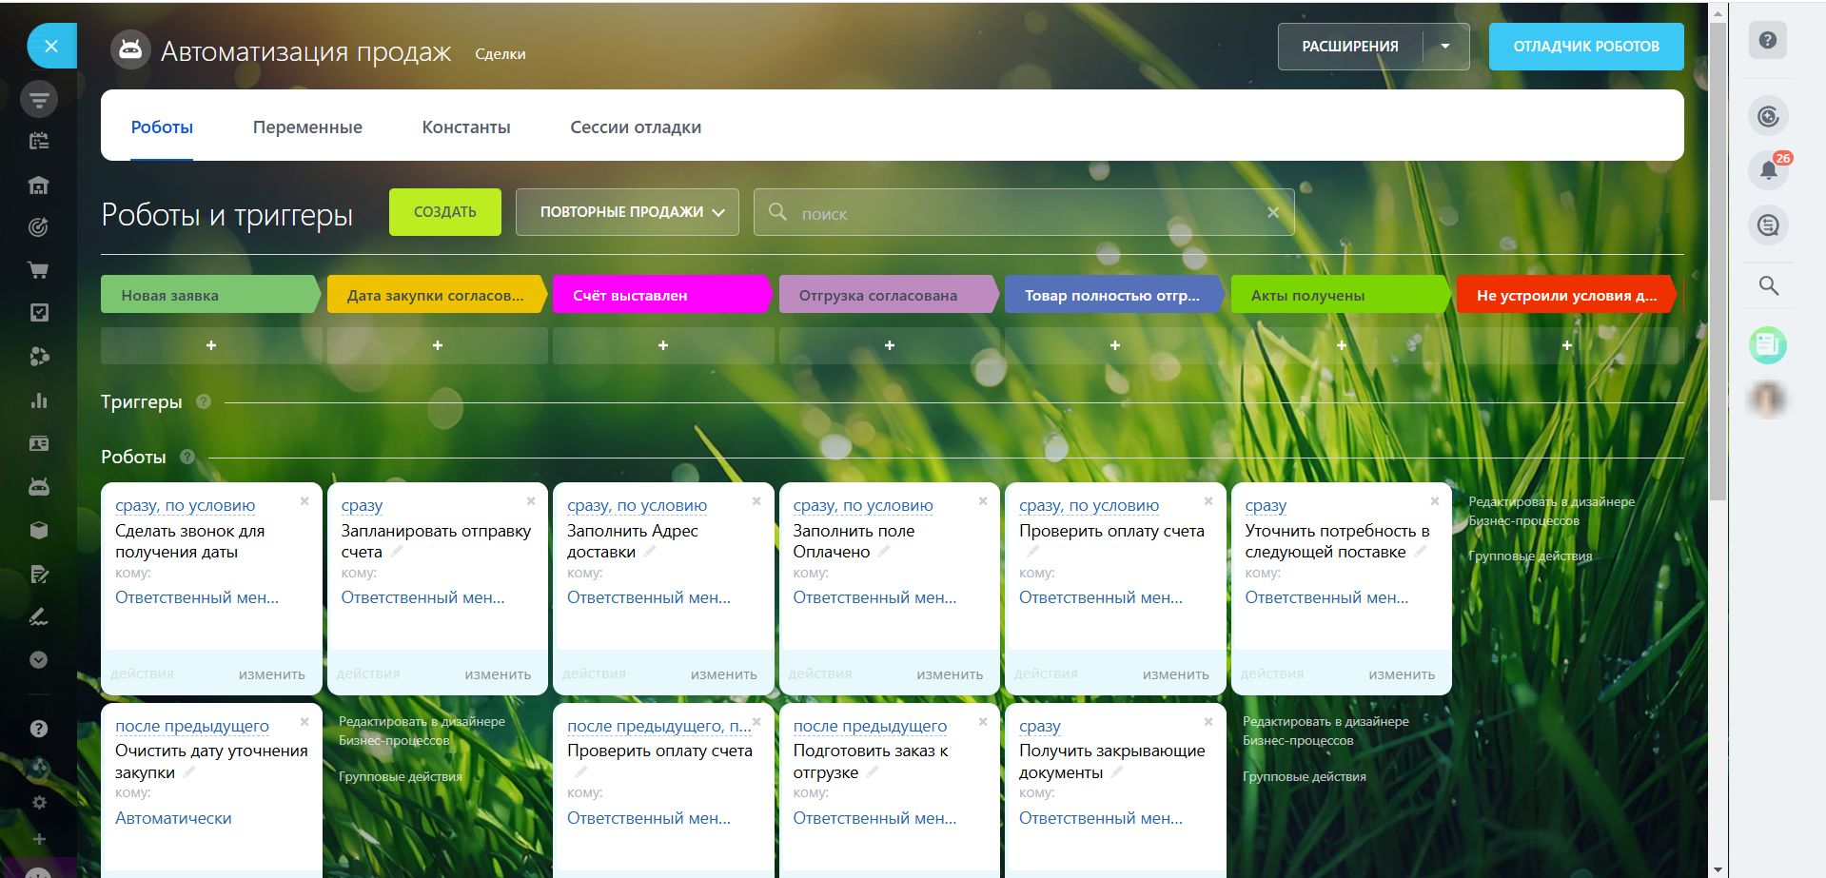Remove the 'Сделать звонок для получения даты' robot

pyautogui.click(x=304, y=501)
